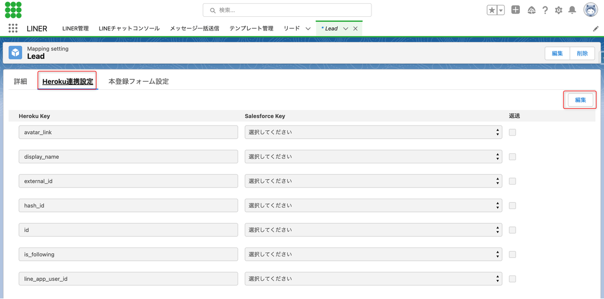The image size is (604, 299).
Task: Open the テンプレート管理 tab
Action: pyautogui.click(x=251, y=28)
